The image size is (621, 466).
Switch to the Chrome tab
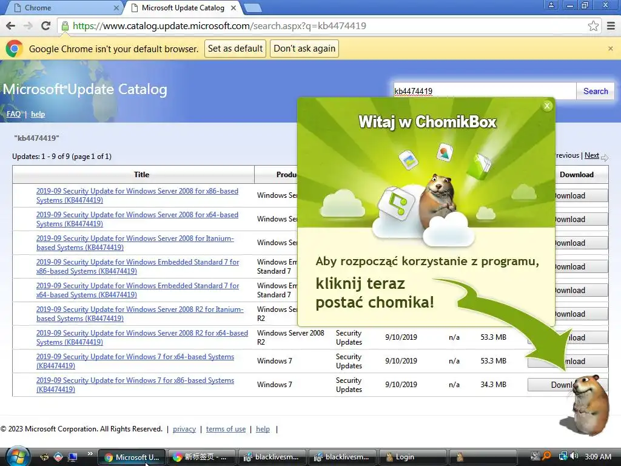[x=63, y=8]
